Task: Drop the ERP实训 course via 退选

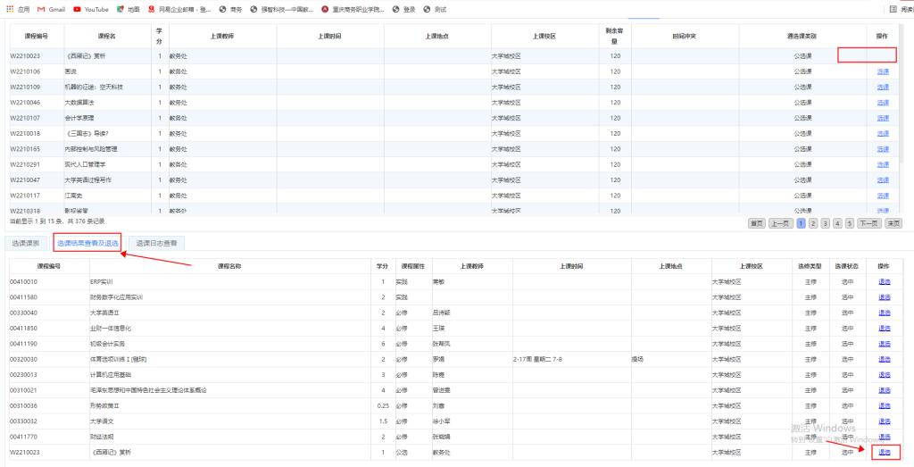Action: [884, 281]
